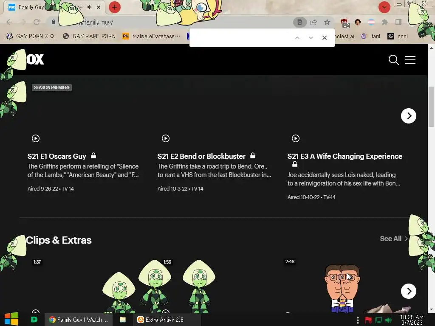This screenshot has width=435, height=326.
Task: Click the find-in-page icon in address bar
Action: [x=299, y=22]
